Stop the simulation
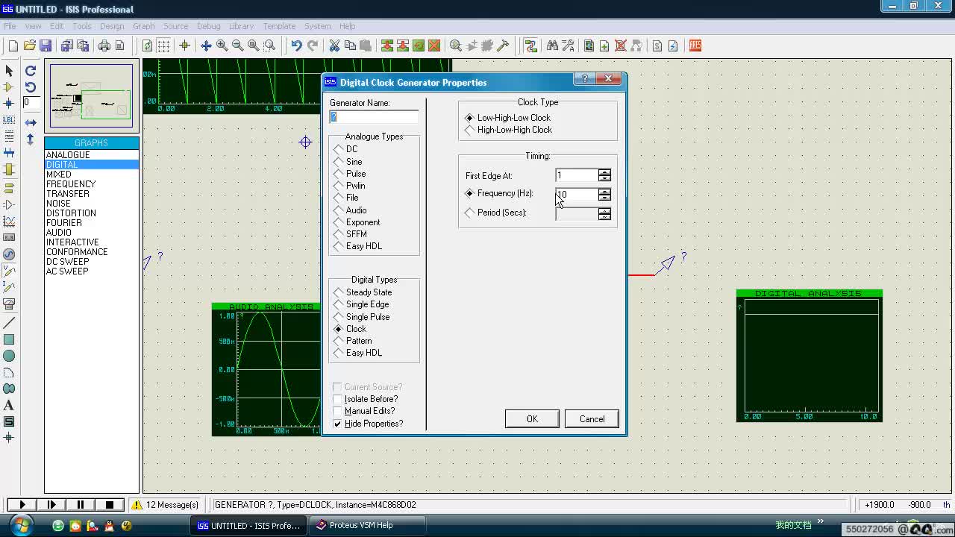Image resolution: width=955 pixels, height=537 pixels. pos(110,505)
